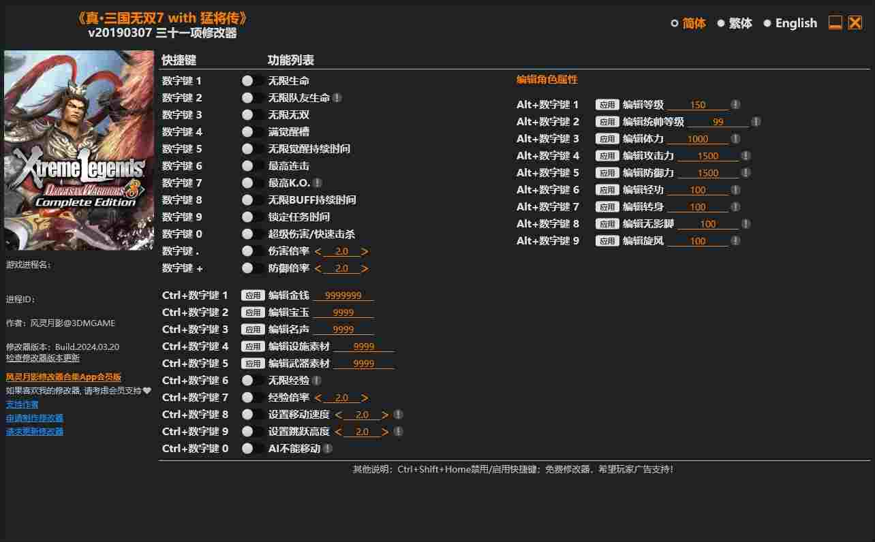The height and width of the screenshot is (542, 875).
Task: Turn on 超级伤害/快速击杀 toggle
Action: [x=253, y=234]
